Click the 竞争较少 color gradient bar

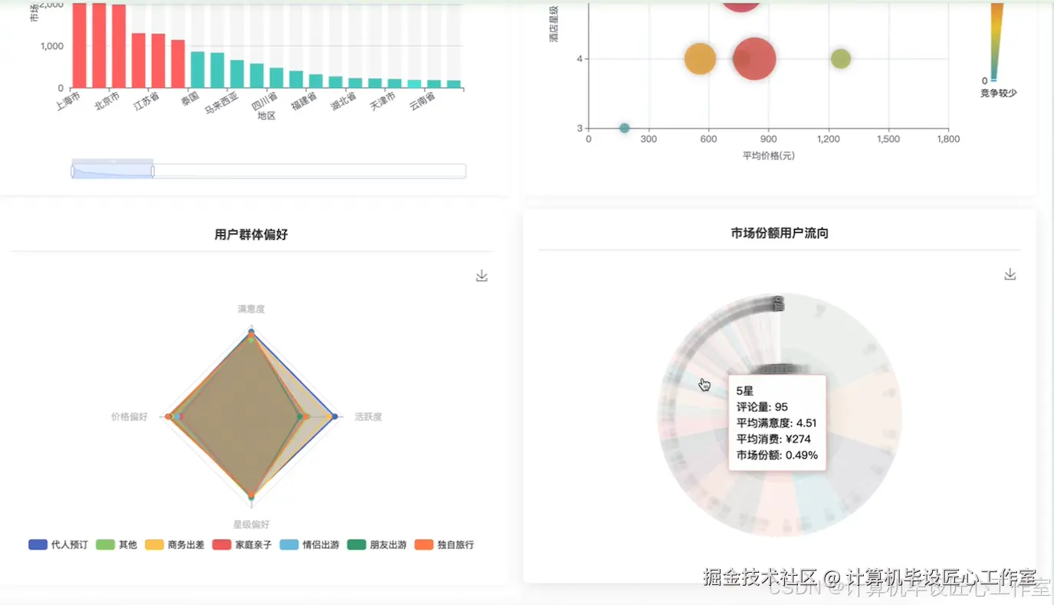997,42
